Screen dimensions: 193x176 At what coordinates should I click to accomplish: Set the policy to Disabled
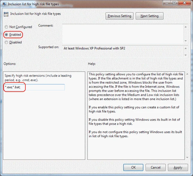[6, 42]
